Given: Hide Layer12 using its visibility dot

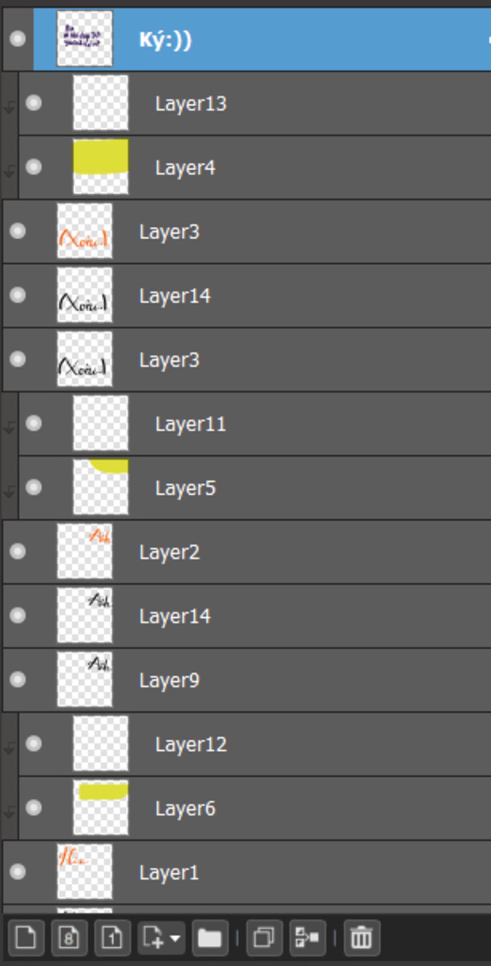Looking at the screenshot, I should coord(34,744).
